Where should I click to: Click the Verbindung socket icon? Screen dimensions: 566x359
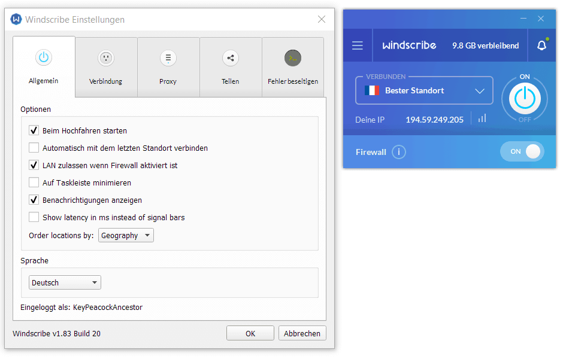(x=106, y=57)
